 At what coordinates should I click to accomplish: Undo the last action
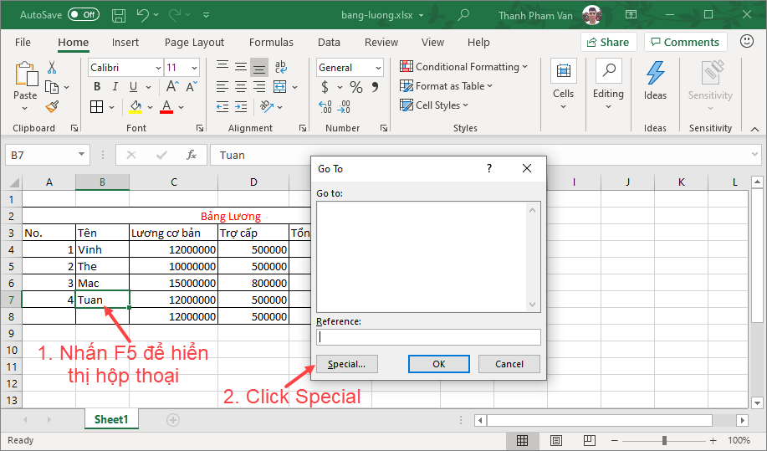[142, 15]
